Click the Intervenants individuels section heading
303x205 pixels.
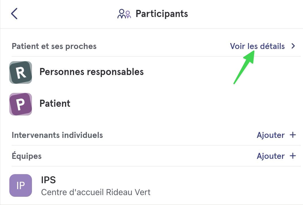(x=57, y=135)
